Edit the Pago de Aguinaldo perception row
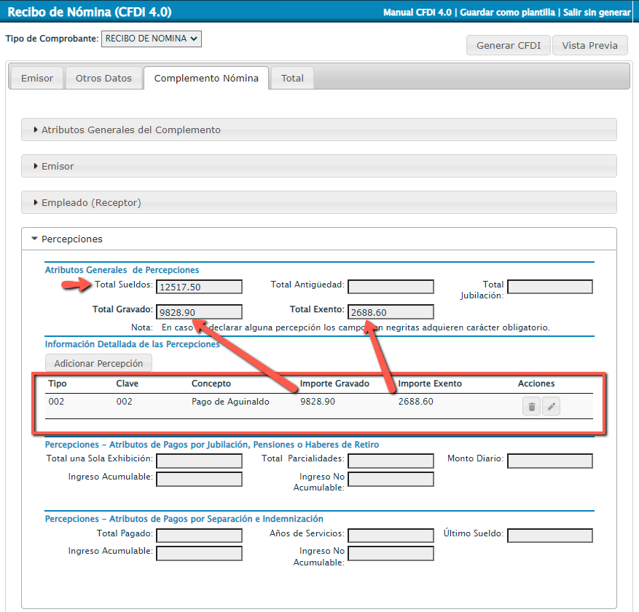Screen dimensions: 639x612 552,407
